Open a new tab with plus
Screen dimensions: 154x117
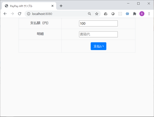click(x=61, y=6)
